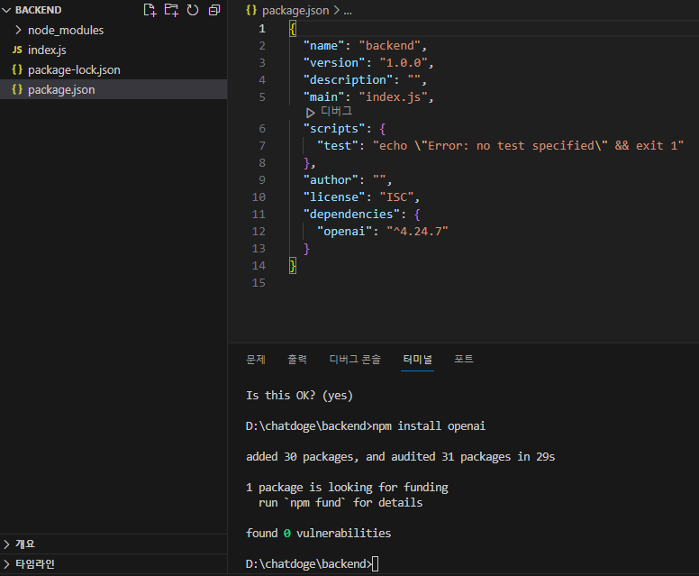Click the "test" script key
The image size is (699, 576).
[338, 145]
